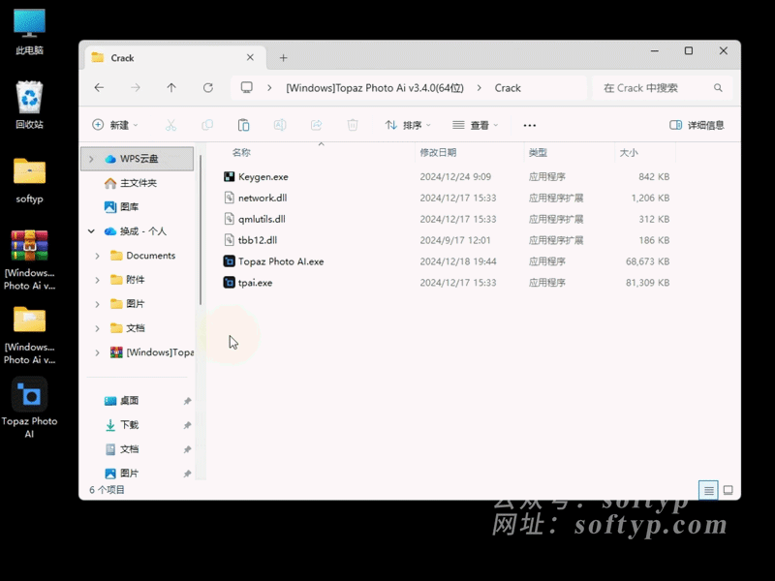The width and height of the screenshot is (775, 581).
Task: Click the Delete trash icon
Action: 353,125
